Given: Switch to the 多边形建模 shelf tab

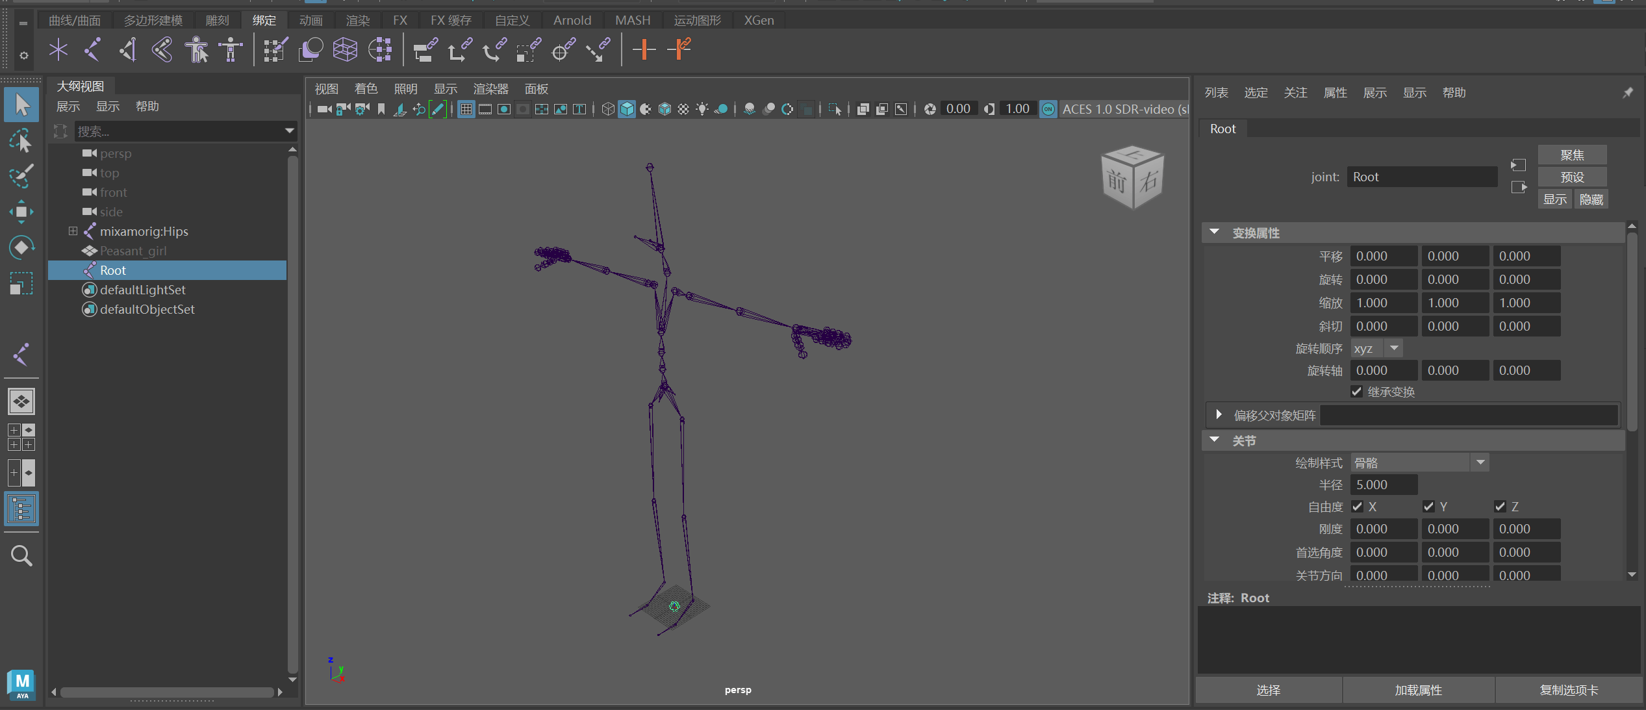Looking at the screenshot, I should [153, 20].
